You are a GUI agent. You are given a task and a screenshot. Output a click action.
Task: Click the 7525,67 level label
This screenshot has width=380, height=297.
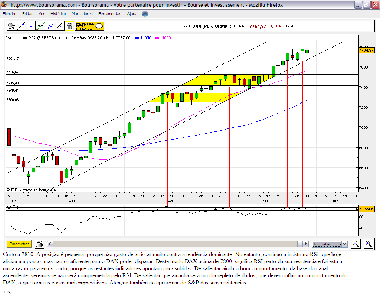(x=13, y=72)
